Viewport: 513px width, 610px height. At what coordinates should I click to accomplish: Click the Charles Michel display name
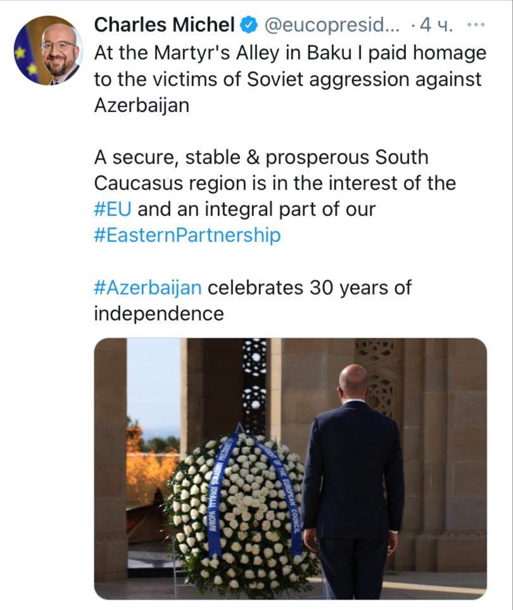coord(164,25)
